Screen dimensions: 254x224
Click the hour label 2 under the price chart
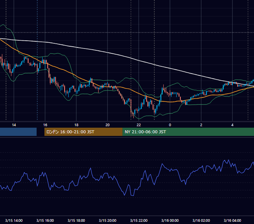click(201, 125)
